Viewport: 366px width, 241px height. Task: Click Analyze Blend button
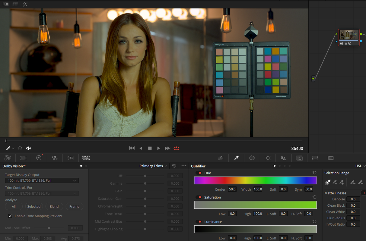point(54,206)
